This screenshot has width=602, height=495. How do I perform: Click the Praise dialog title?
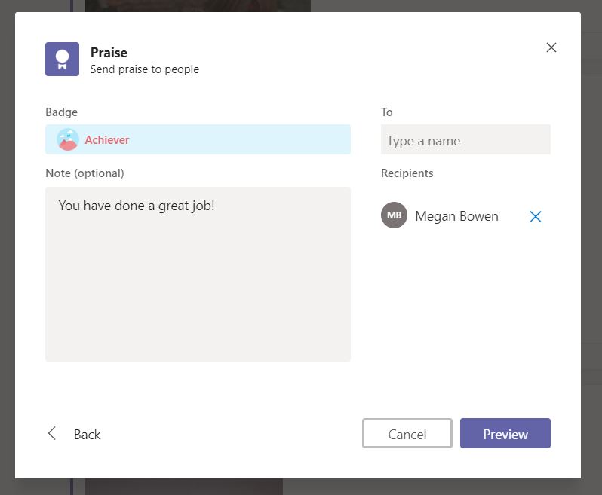point(109,53)
